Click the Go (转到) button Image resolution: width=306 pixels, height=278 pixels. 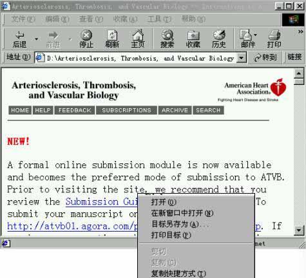coord(265,57)
